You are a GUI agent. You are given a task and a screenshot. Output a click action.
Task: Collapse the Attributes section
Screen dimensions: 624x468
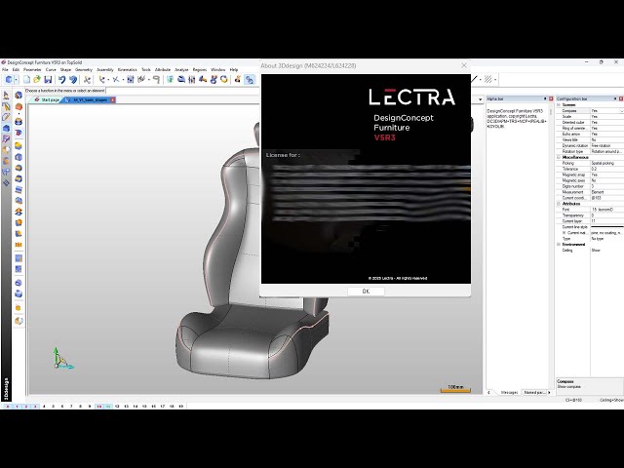559,204
